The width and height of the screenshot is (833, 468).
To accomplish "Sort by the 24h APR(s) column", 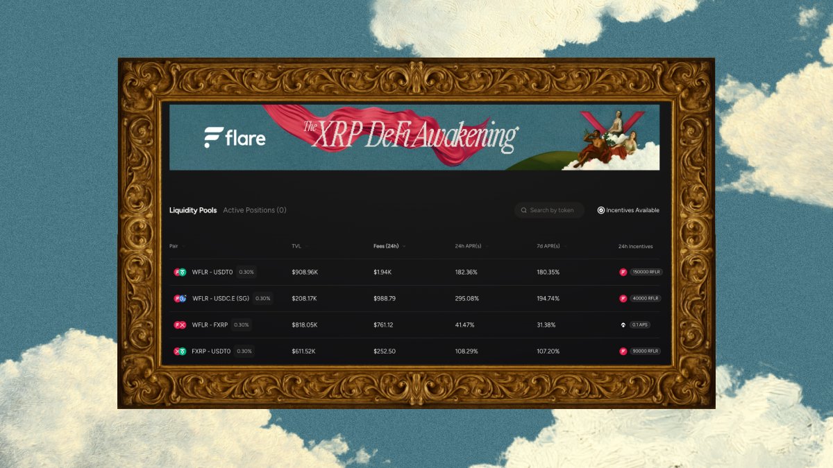I will coord(472,246).
